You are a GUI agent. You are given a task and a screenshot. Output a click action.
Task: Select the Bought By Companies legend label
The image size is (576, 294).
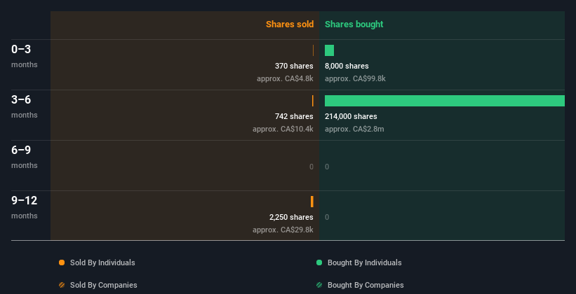366,285
